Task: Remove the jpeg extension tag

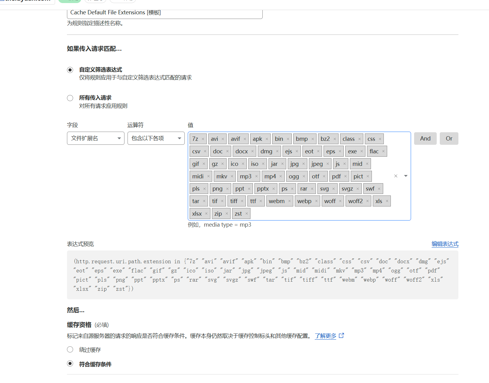Action: pyautogui.click(x=328, y=164)
